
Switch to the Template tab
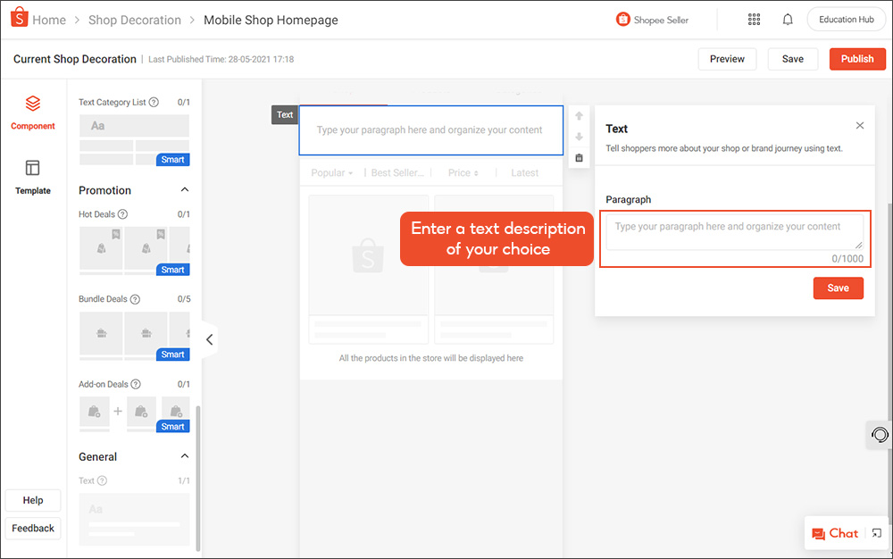[x=33, y=176]
